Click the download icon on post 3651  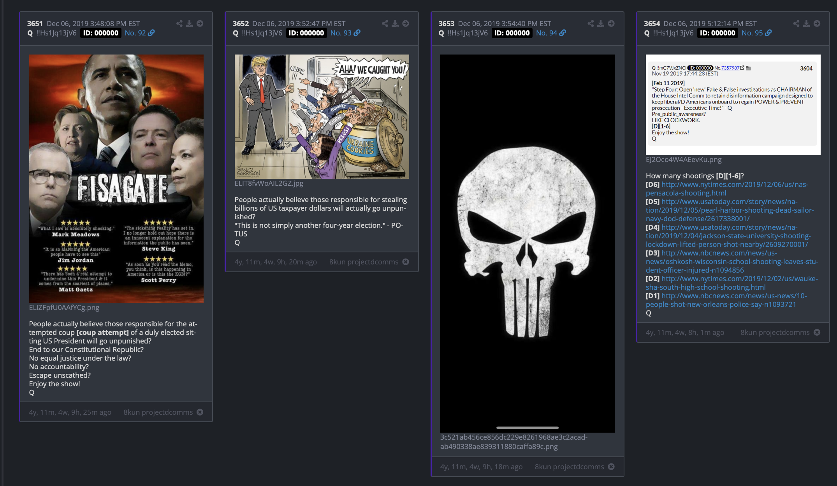[189, 23]
